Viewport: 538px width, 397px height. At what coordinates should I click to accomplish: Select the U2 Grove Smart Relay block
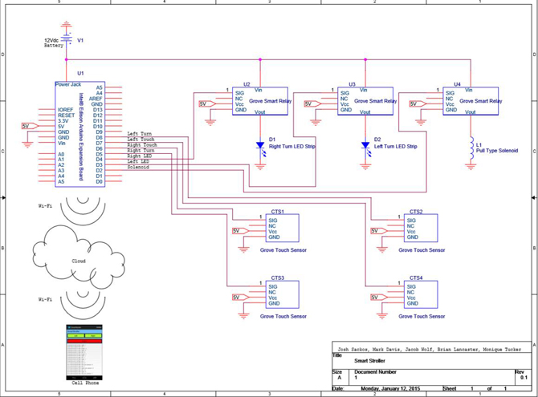(259, 101)
